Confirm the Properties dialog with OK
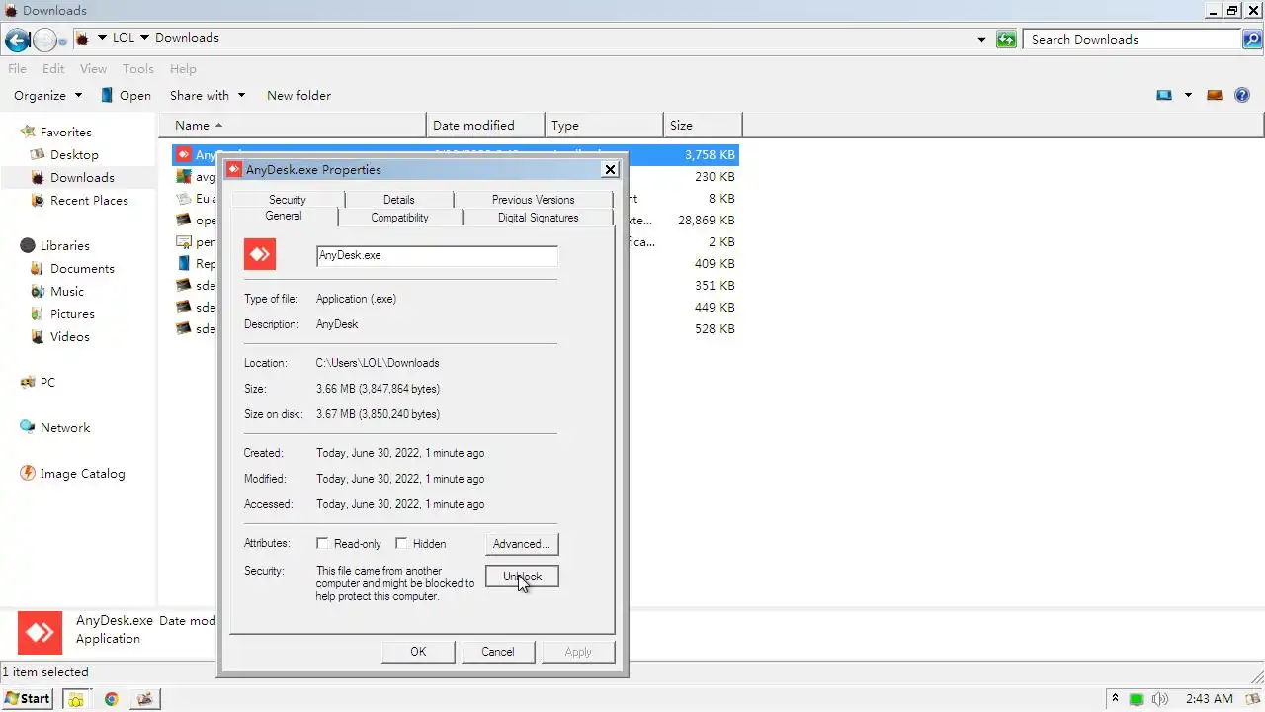This screenshot has height=712, width=1265. (x=418, y=651)
